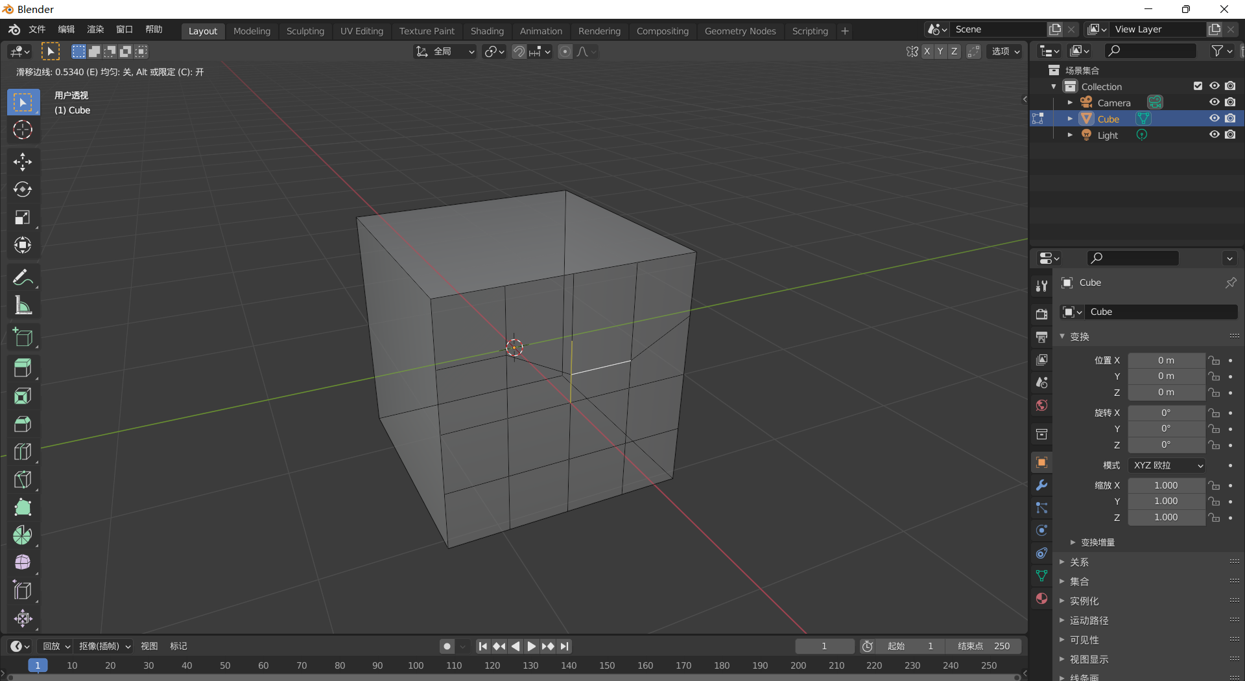Play the animation forward

coord(532,646)
